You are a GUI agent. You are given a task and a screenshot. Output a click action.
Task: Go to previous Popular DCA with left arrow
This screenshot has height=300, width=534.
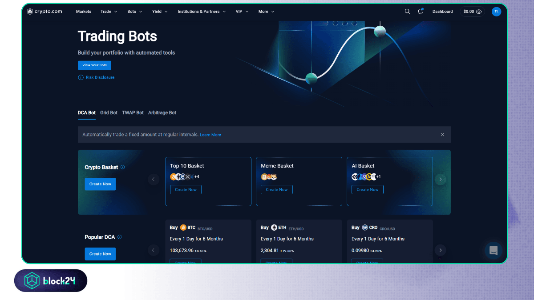click(x=153, y=250)
